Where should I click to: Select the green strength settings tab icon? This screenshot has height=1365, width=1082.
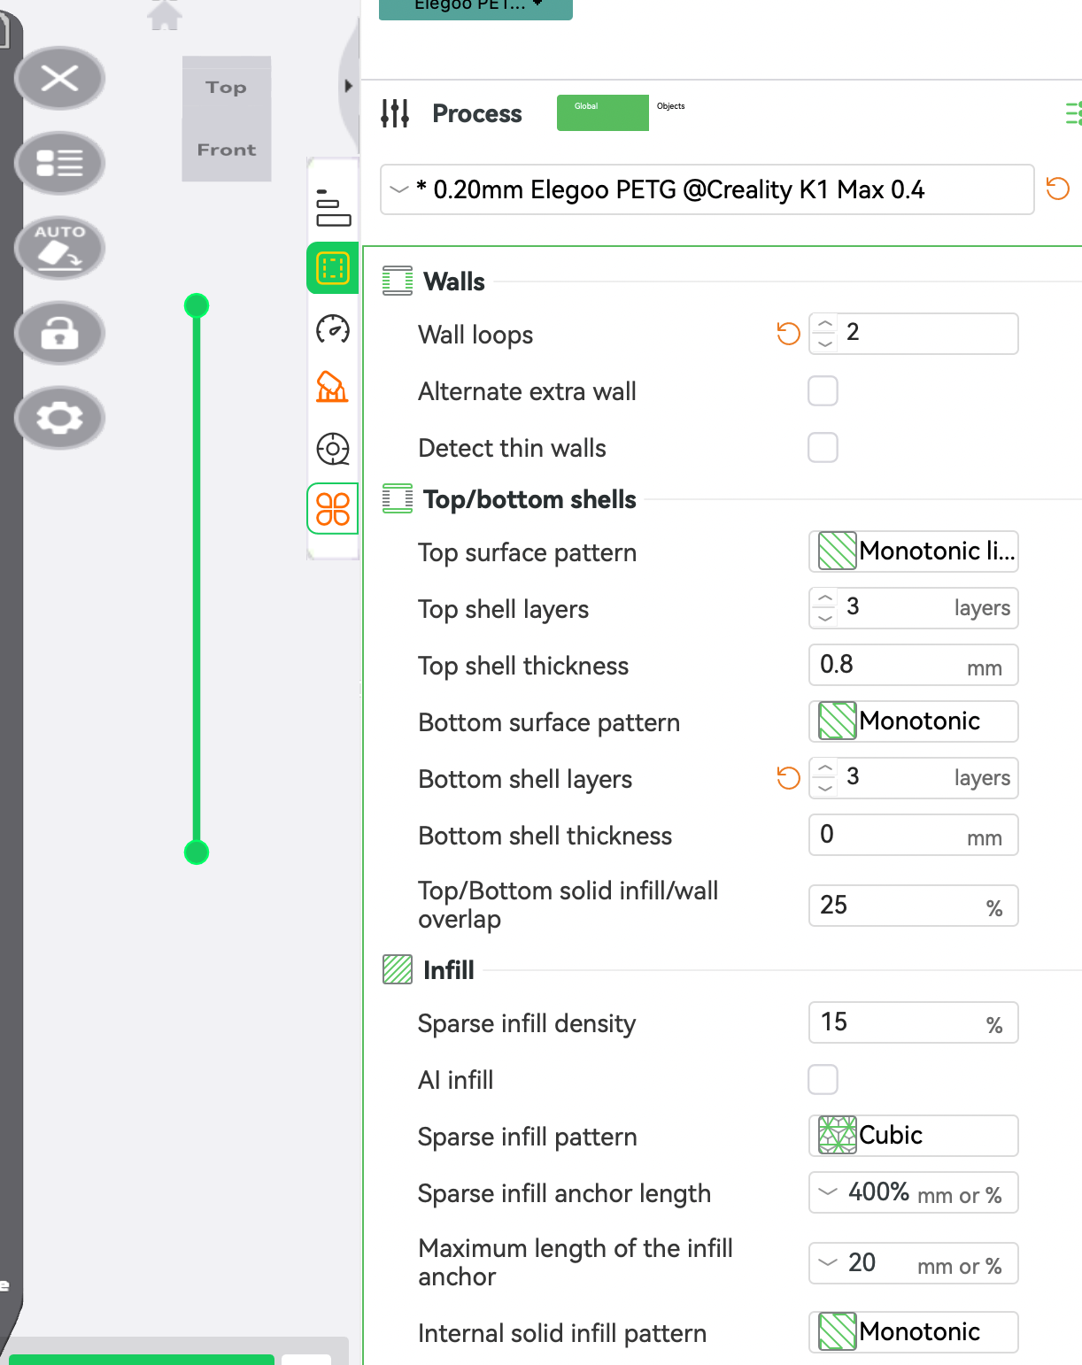[x=333, y=267]
